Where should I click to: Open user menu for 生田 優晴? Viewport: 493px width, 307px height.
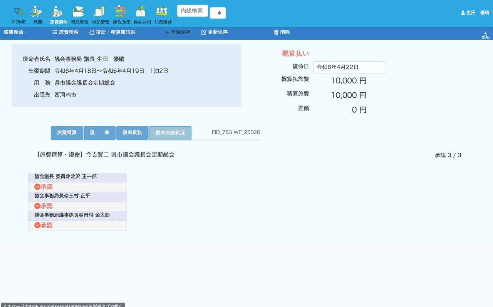pos(475,13)
